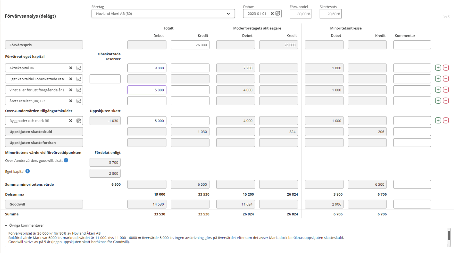454x253 pixels.
Task: Select the Uppskjuten skatteskuld row button
Action: (x=44, y=132)
